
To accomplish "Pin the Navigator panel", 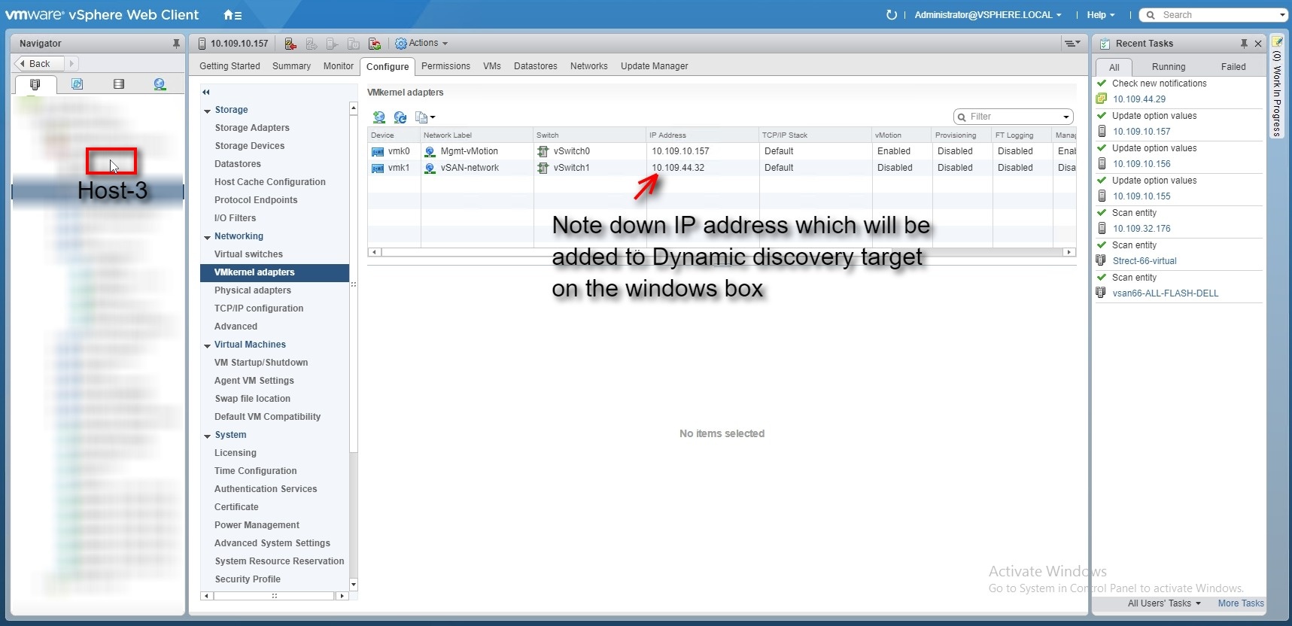I will pos(176,44).
